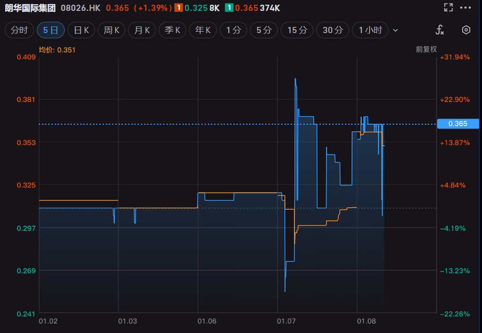The width and height of the screenshot is (482, 333).
Task: Select the 1分 minute interval
Action: [233, 30]
